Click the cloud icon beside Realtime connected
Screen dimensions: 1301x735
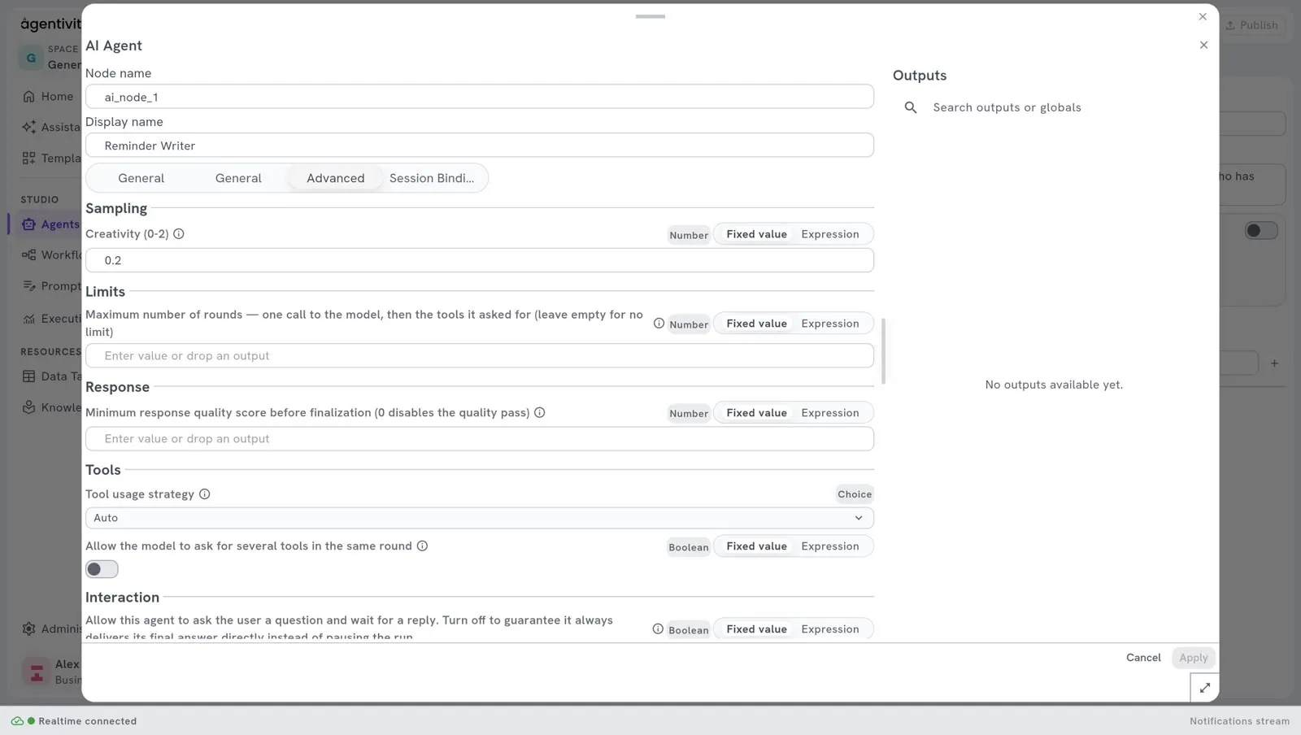17,721
